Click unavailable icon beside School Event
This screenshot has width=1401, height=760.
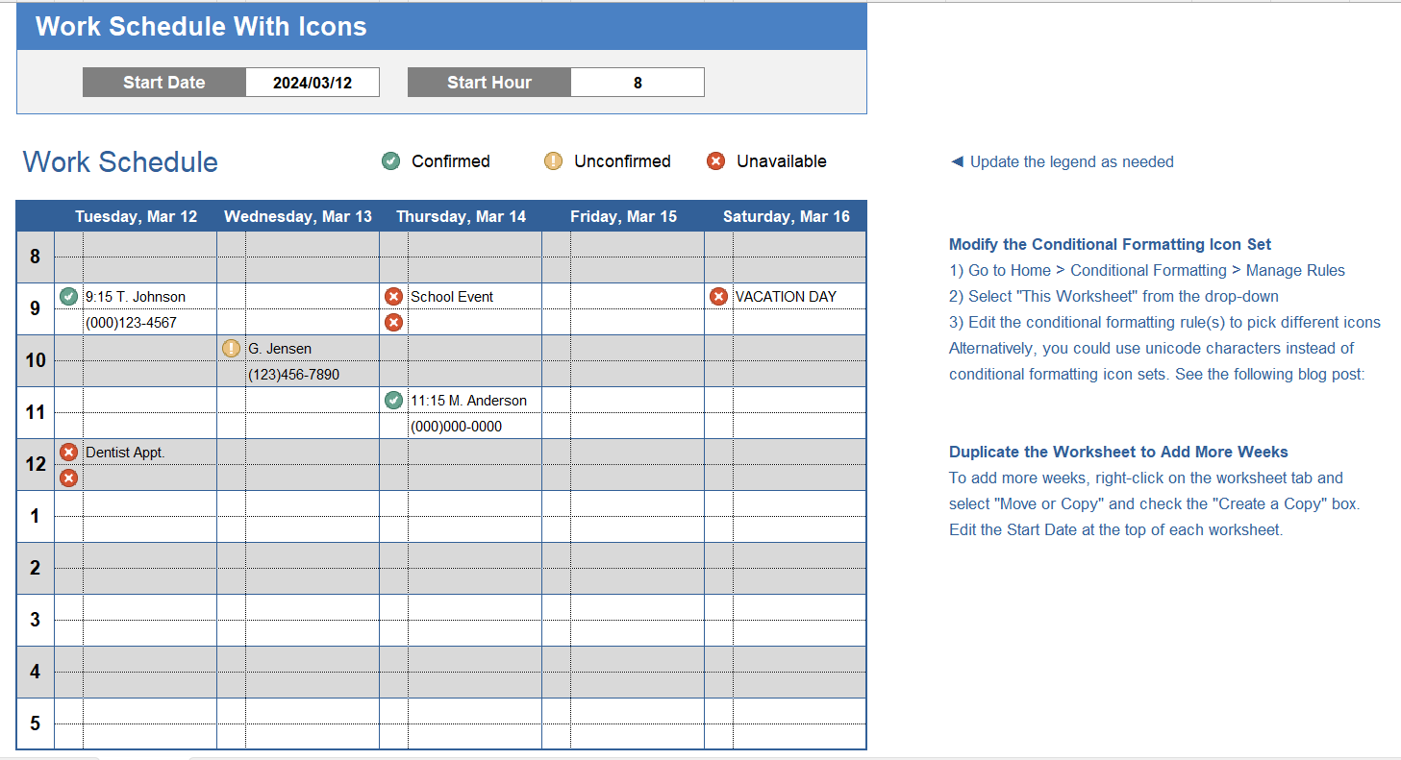click(x=393, y=297)
